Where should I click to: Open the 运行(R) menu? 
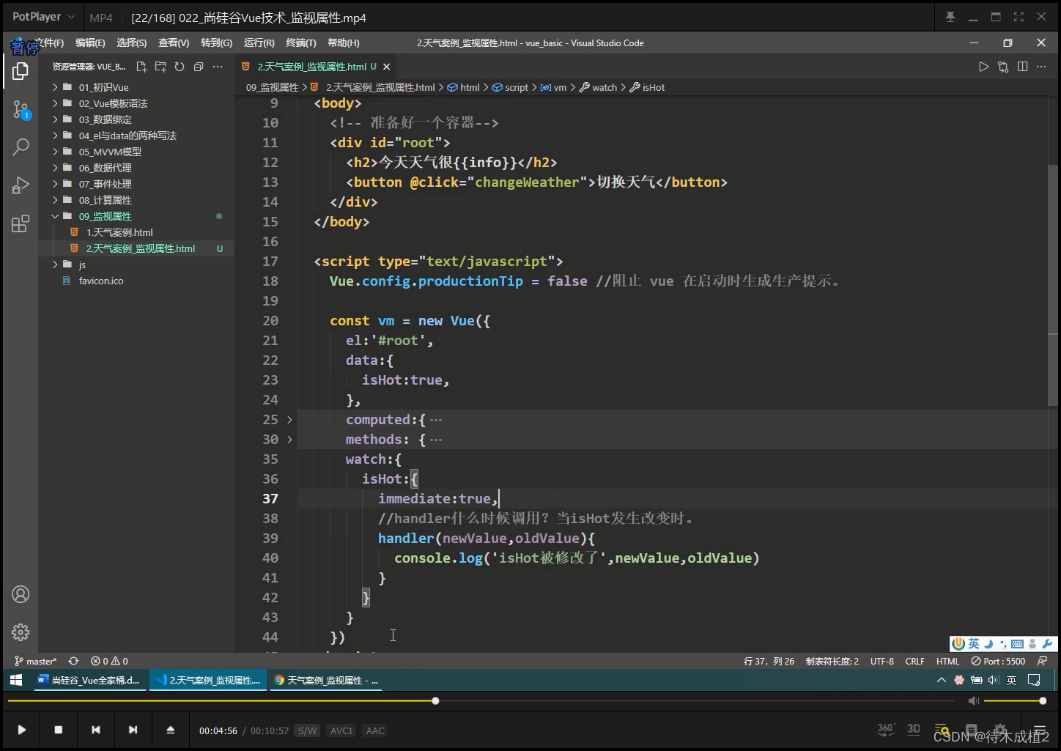coord(259,43)
